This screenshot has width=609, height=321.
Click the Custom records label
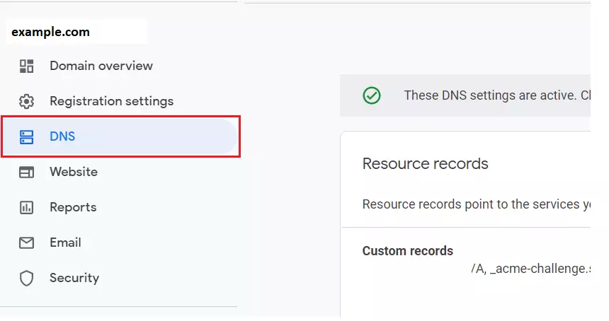408,251
